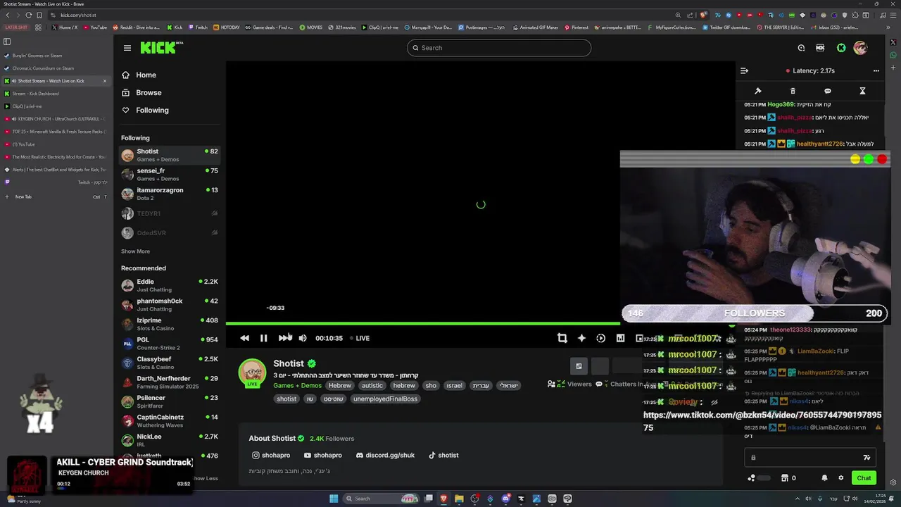Viewport: 901px width, 507px height.
Task: Open Browse in Kick sidebar
Action: [141, 92]
